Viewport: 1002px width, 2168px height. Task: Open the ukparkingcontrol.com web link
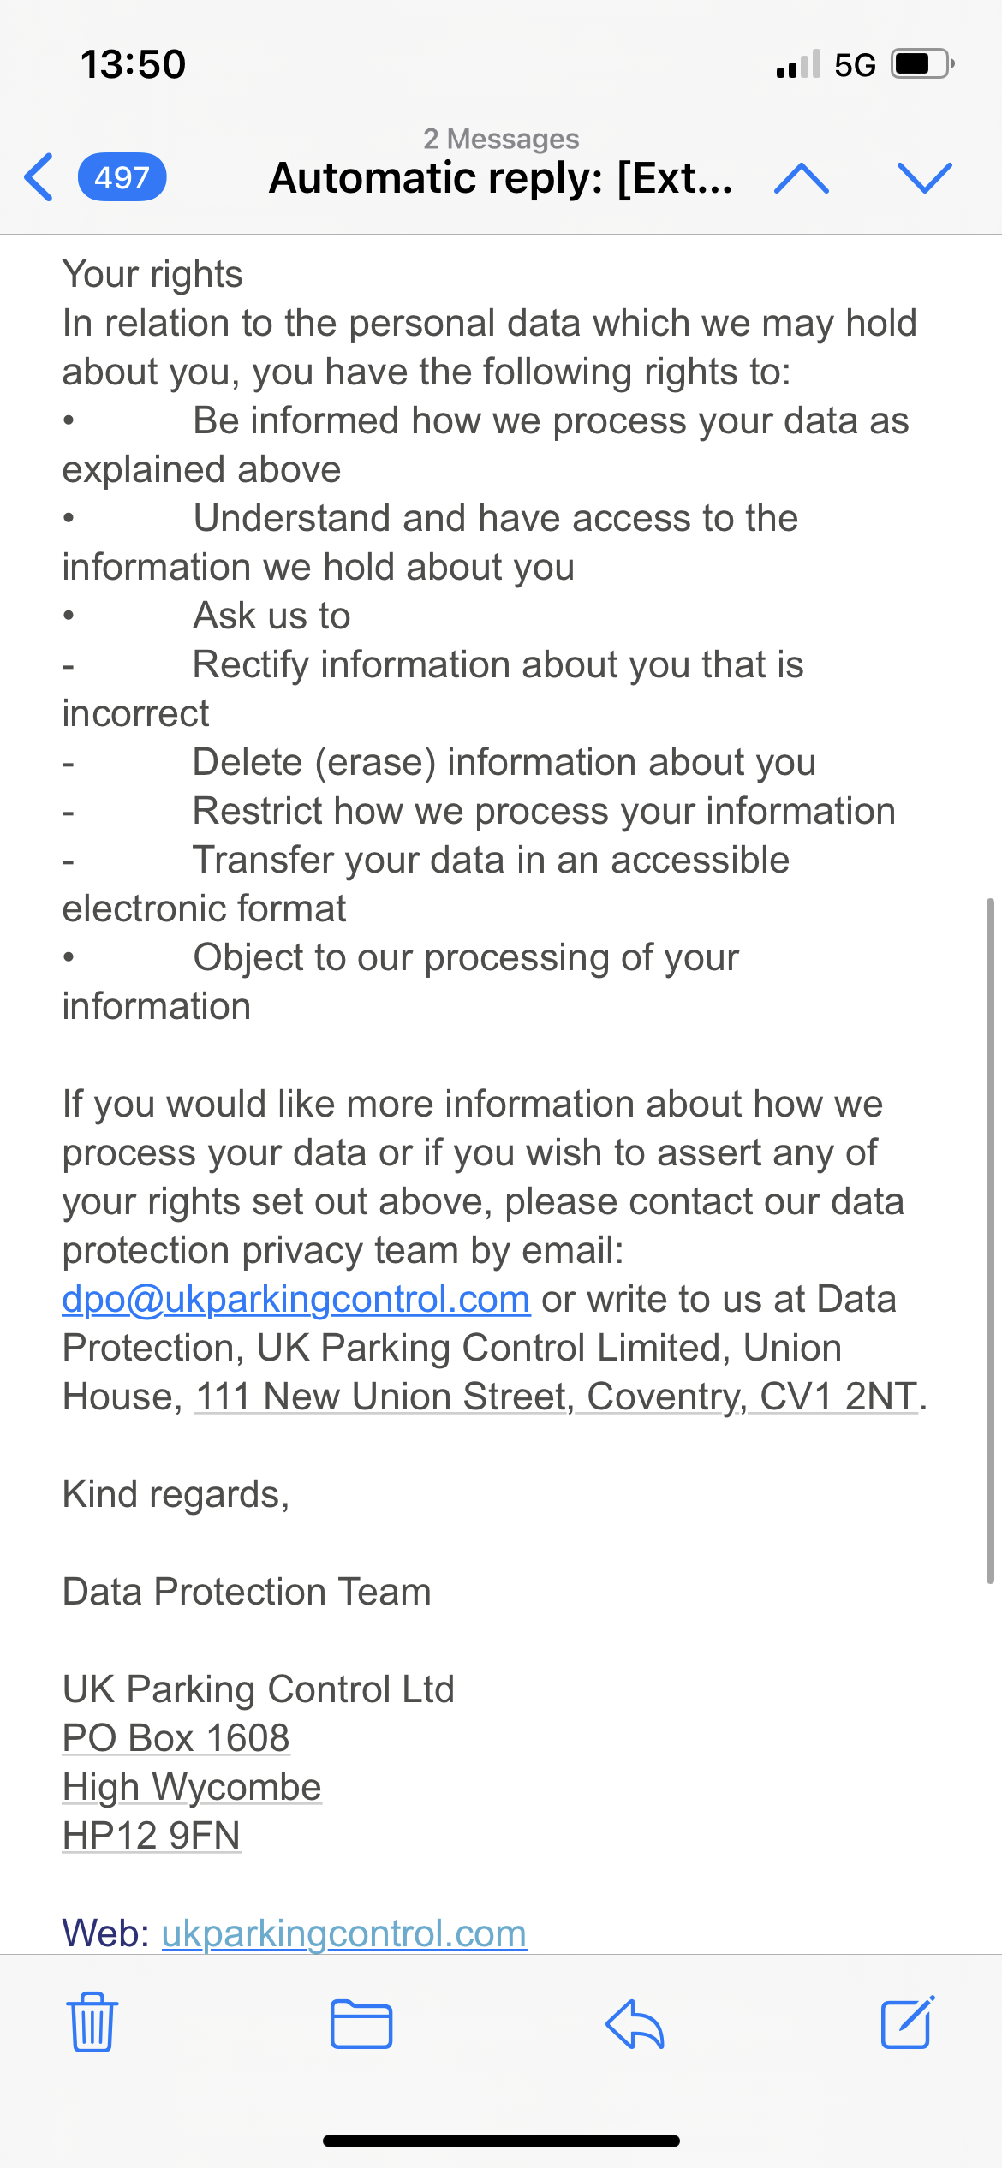pos(344,1933)
